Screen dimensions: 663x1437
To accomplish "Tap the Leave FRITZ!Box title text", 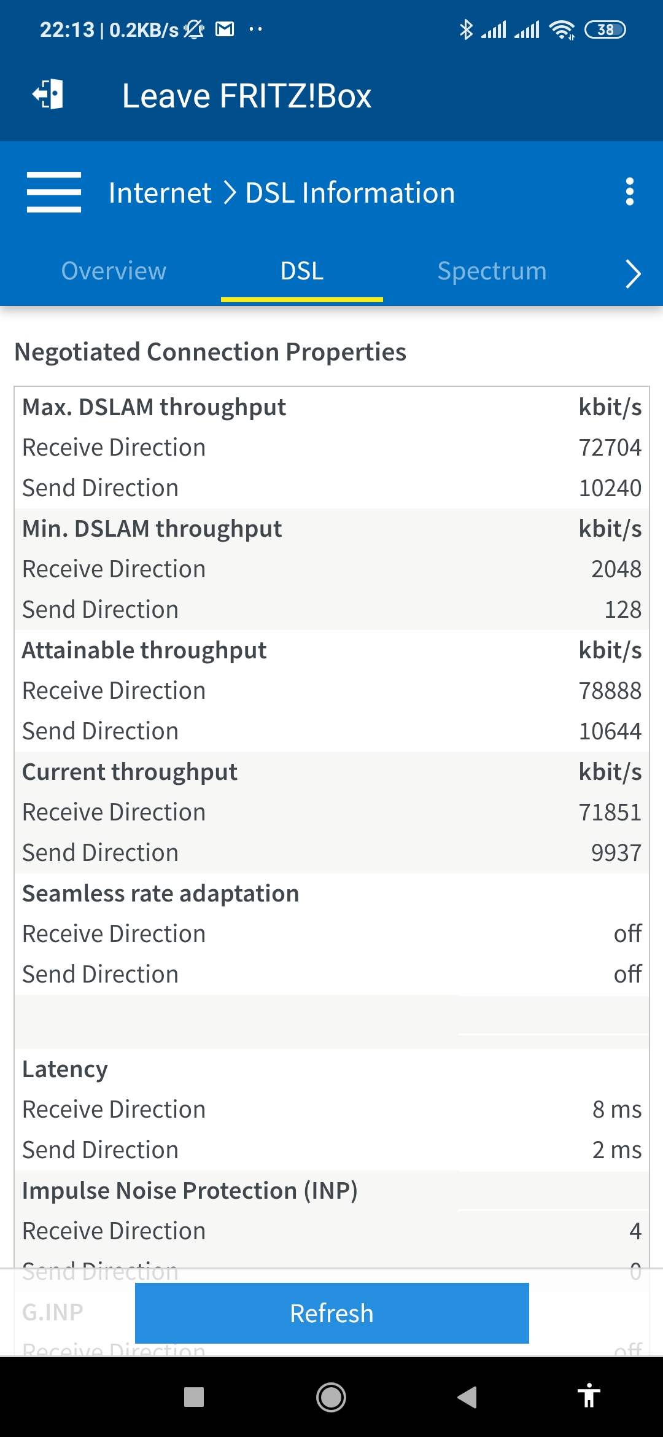I will (x=247, y=96).
